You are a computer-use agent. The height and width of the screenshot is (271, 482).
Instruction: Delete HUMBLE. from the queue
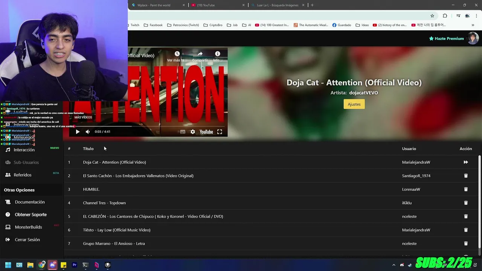point(466,189)
